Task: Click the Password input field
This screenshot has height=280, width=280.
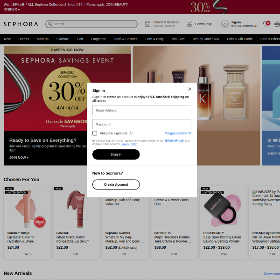Action: (x=141, y=124)
